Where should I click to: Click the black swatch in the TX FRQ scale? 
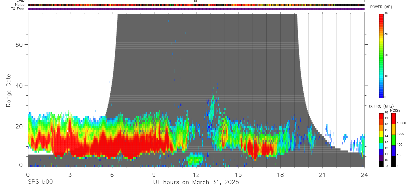tap(381, 163)
